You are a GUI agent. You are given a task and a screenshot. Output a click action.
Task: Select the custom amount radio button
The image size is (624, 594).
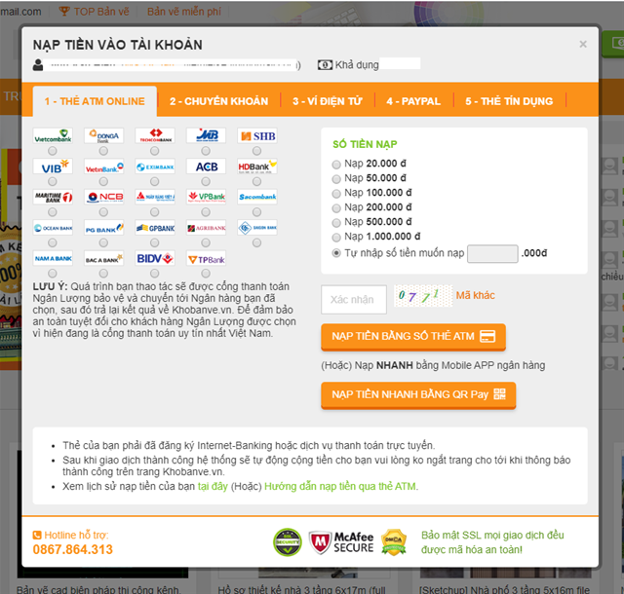click(336, 253)
